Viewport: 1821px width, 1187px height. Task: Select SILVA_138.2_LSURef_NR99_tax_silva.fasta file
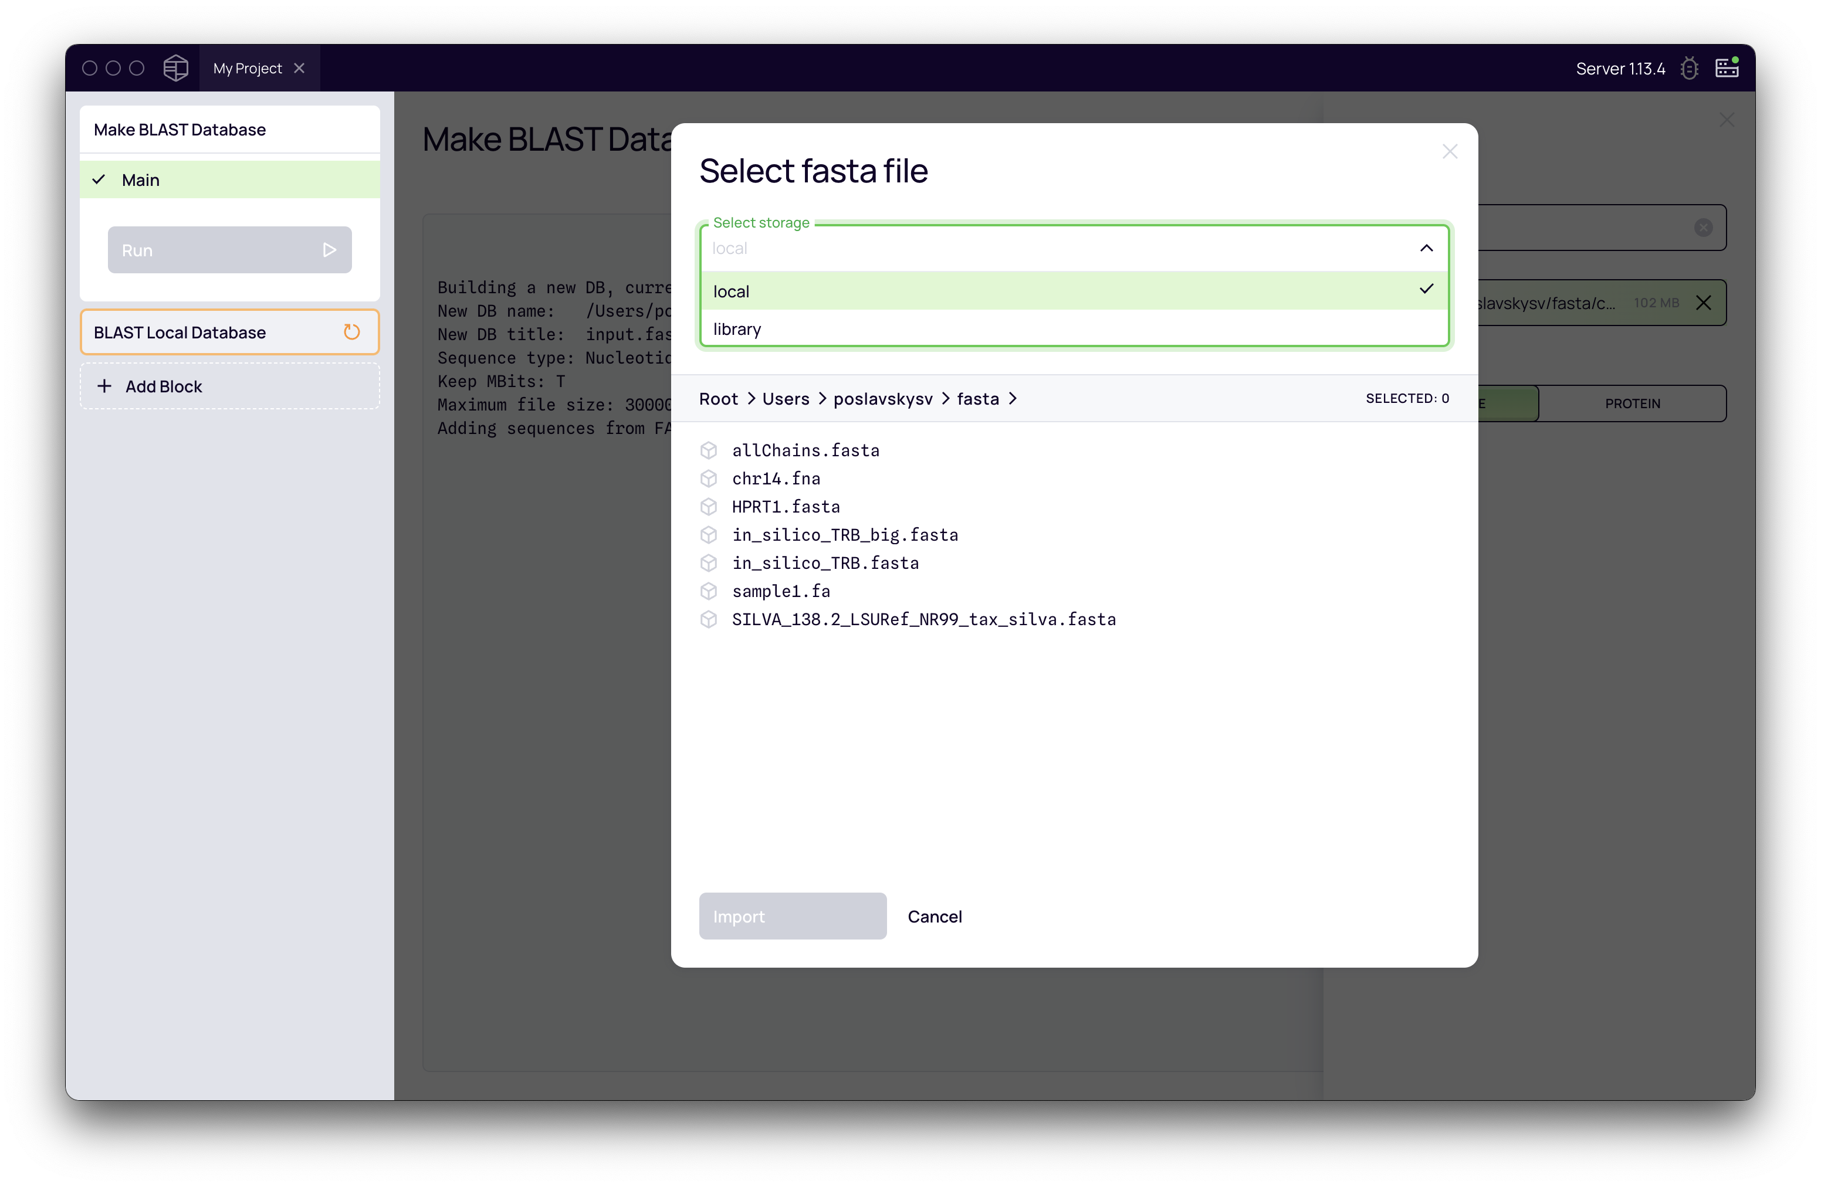pos(923,619)
